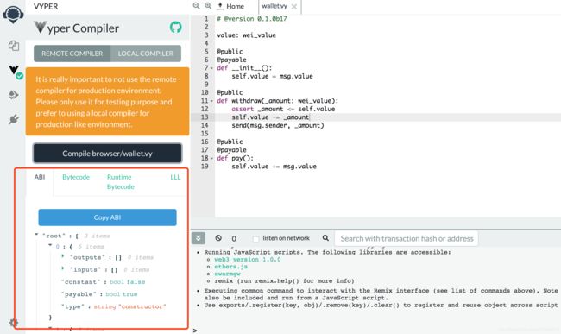Click editor line 13 self.value -= _amount
This screenshot has width=561, height=334.
[x=270, y=117]
